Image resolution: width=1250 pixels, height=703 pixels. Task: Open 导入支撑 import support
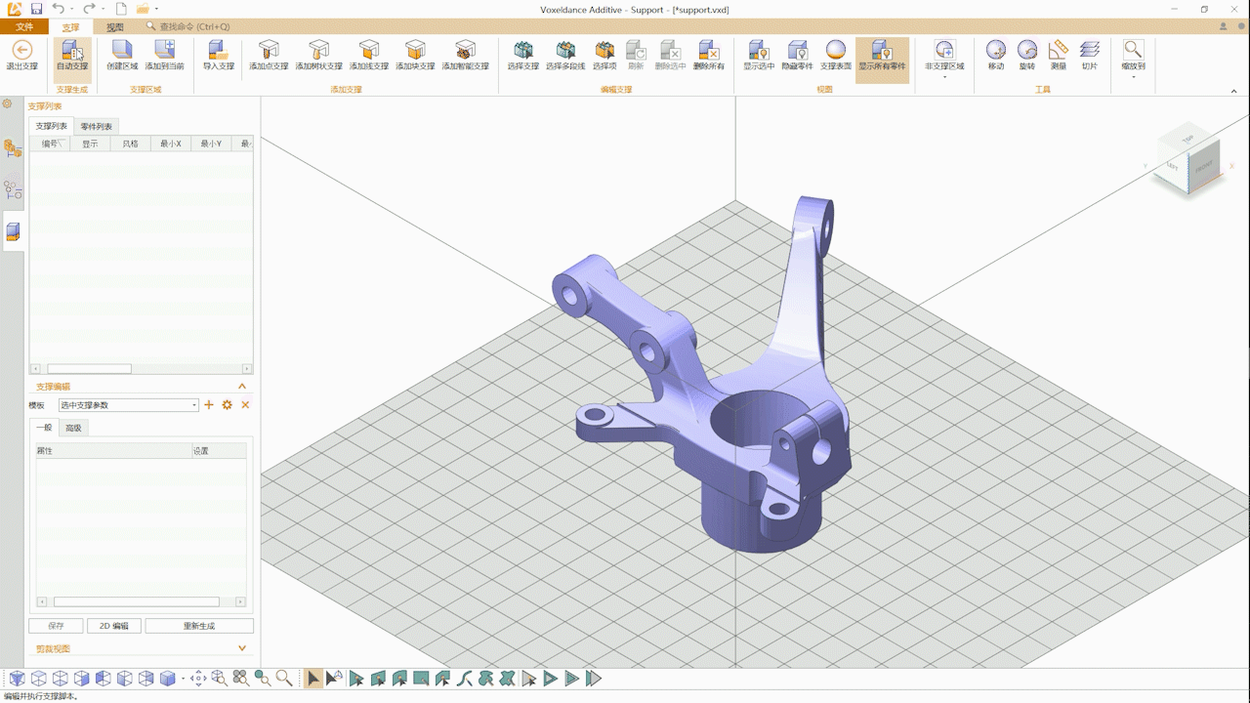[219, 56]
